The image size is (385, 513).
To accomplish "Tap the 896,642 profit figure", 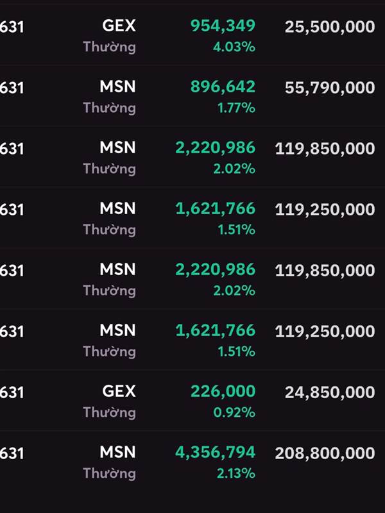I will click(x=223, y=87).
